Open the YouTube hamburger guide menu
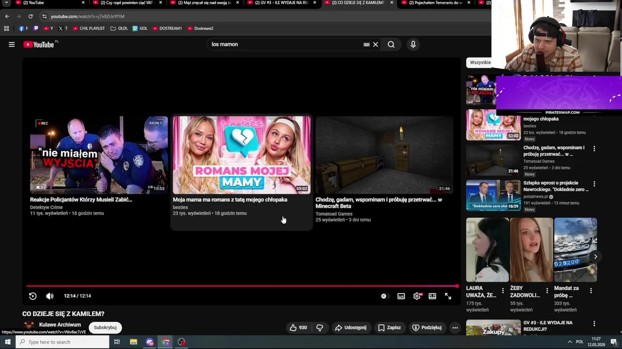This screenshot has height=349, width=622. (12, 45)
